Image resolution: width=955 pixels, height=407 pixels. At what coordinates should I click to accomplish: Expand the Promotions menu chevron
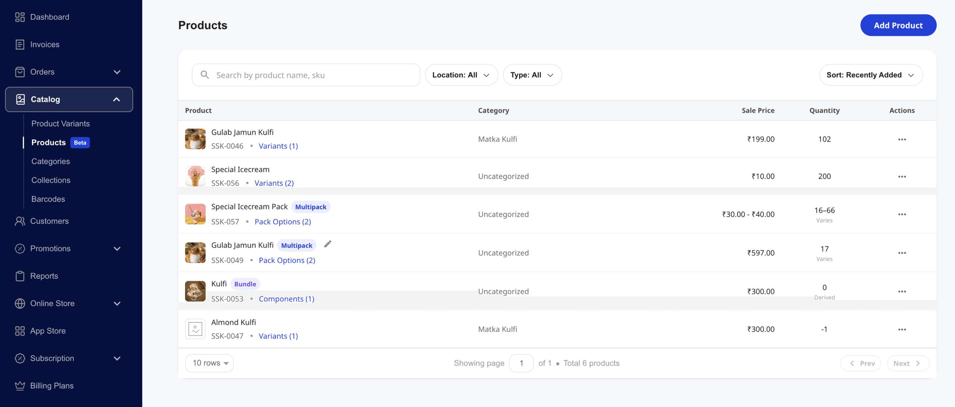pos(117,249)
